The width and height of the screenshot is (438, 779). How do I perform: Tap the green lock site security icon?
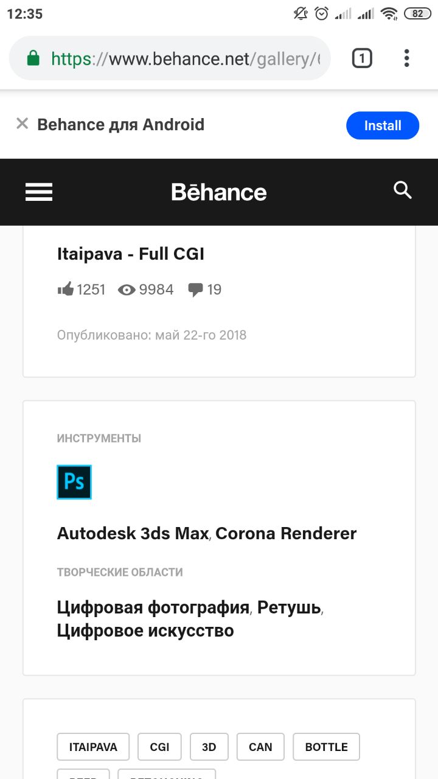(33, 58)
